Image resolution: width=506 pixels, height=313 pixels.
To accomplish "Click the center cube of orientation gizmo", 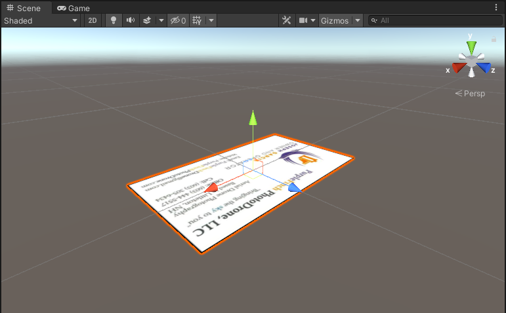I will pos(471,60).
